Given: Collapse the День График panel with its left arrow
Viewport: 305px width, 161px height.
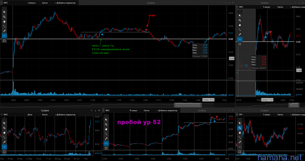Looking at the screenshot, I should click(91, 110).
